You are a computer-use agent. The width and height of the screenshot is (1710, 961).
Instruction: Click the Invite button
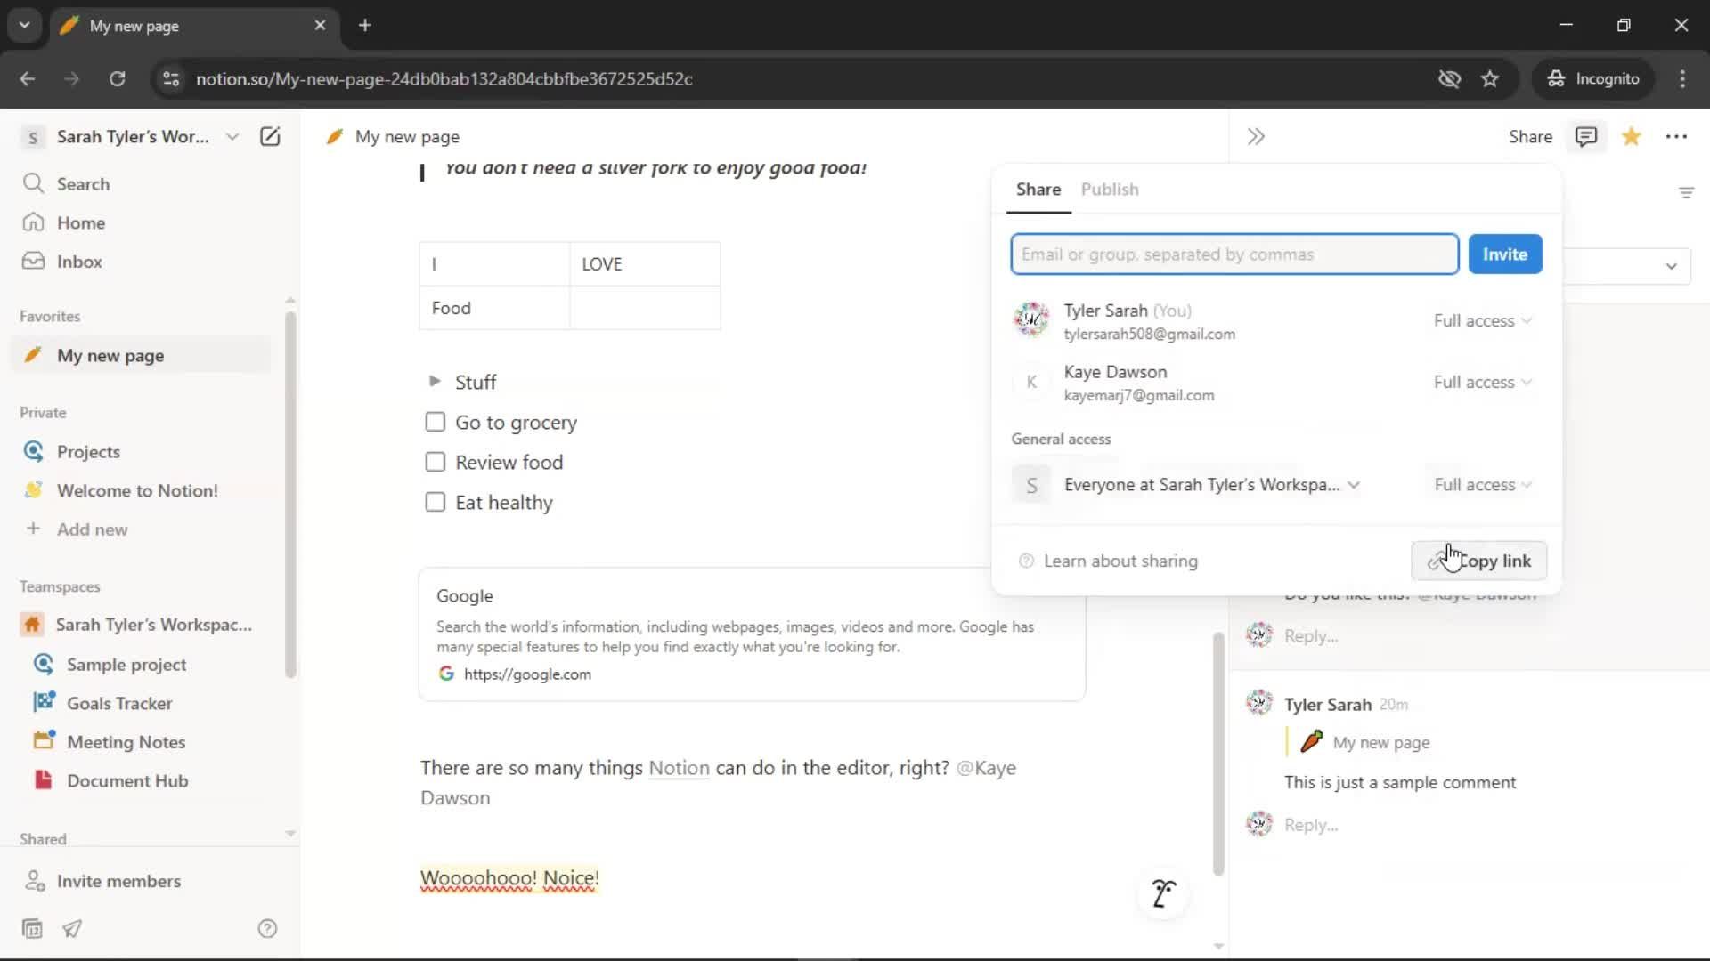[1504, 254]
